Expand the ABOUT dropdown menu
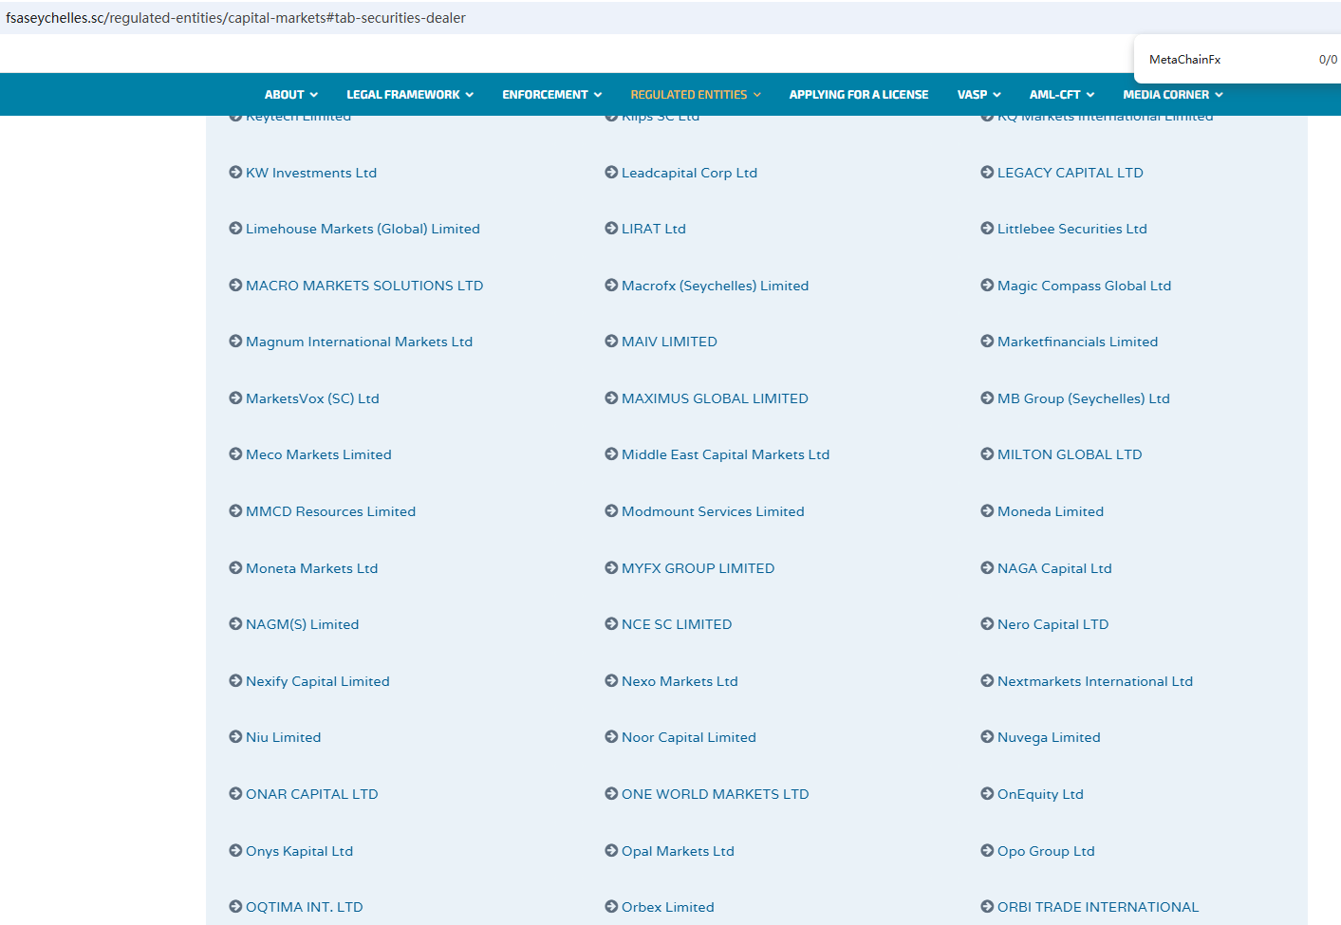This screenshot has height=925, width=1341. [291, 95]
